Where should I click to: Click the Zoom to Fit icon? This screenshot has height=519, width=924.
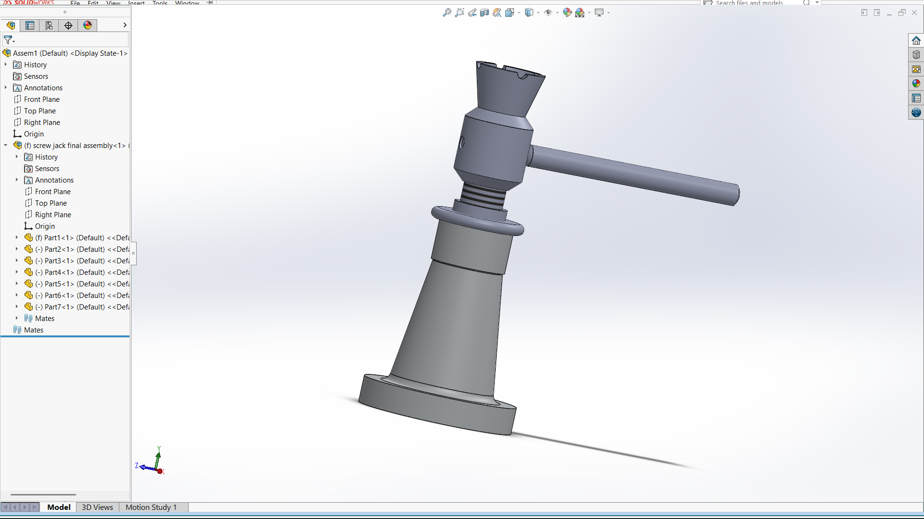click(447, 13)
